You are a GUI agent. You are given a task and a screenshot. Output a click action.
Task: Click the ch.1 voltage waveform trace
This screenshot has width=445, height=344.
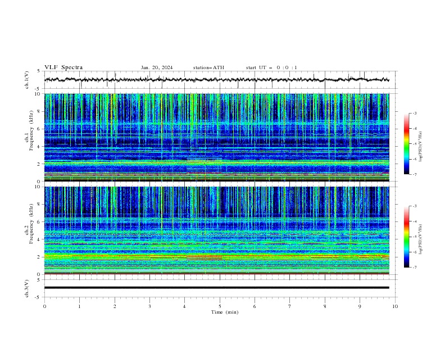pos(216,80)
